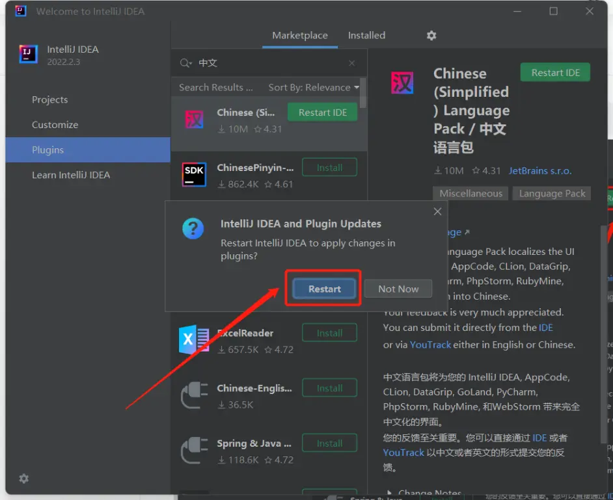Select the ExcelReader plugin name
Screen dimensions: 613x500
pos(245,333)
